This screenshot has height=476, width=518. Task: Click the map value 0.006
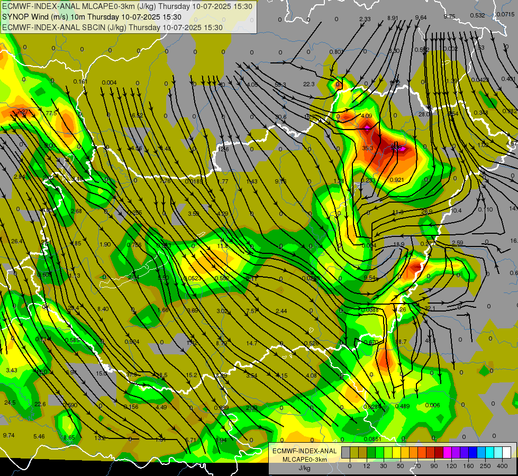[x=432, y=405]
